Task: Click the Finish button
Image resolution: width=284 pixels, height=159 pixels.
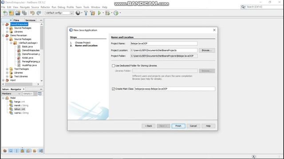Action: click(178, 126)
